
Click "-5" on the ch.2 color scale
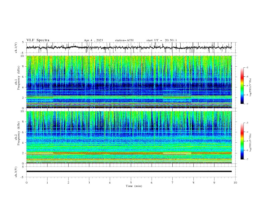click(247, 141)
